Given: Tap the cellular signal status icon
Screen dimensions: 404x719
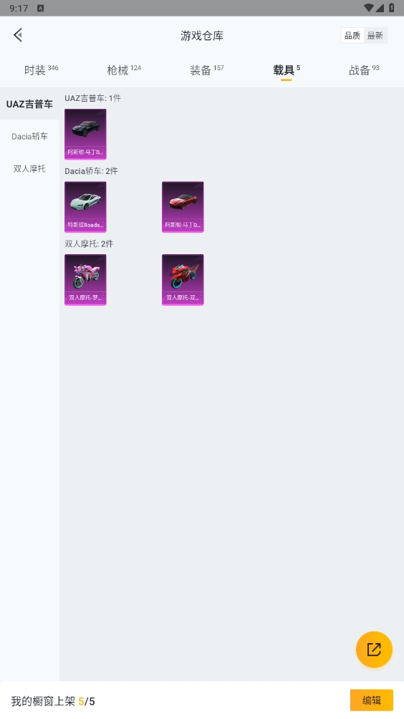Looking at the screenshot, I should pyautogui.click(x=380, y=8).
